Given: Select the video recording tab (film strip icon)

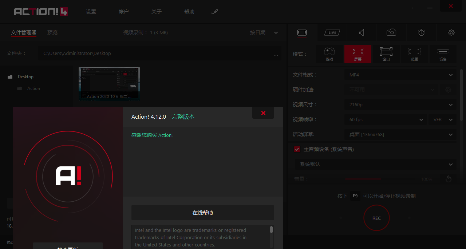Looking at the screenshot, I should [x=302, y=32].
